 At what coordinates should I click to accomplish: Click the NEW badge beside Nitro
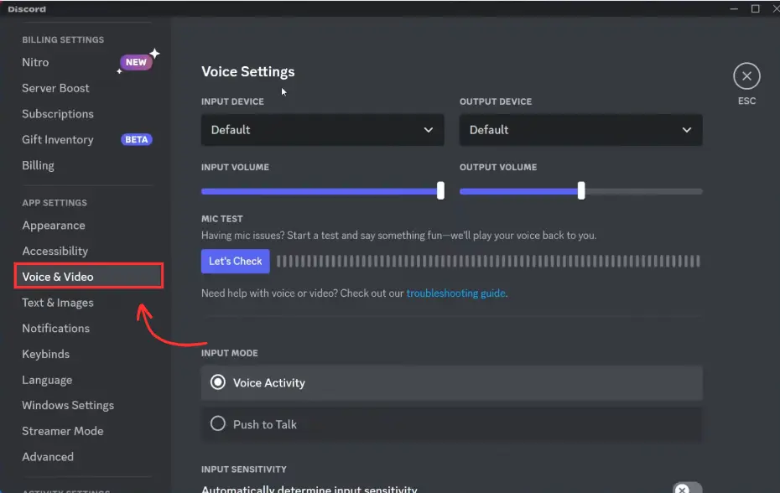click(x=136, y=62)
